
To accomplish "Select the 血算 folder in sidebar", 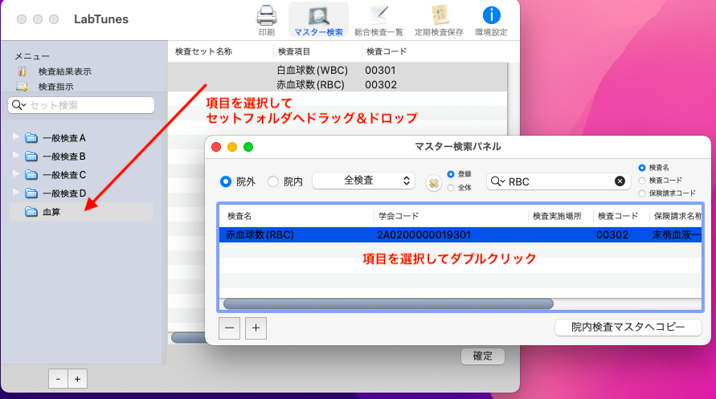I will (51, 212).
